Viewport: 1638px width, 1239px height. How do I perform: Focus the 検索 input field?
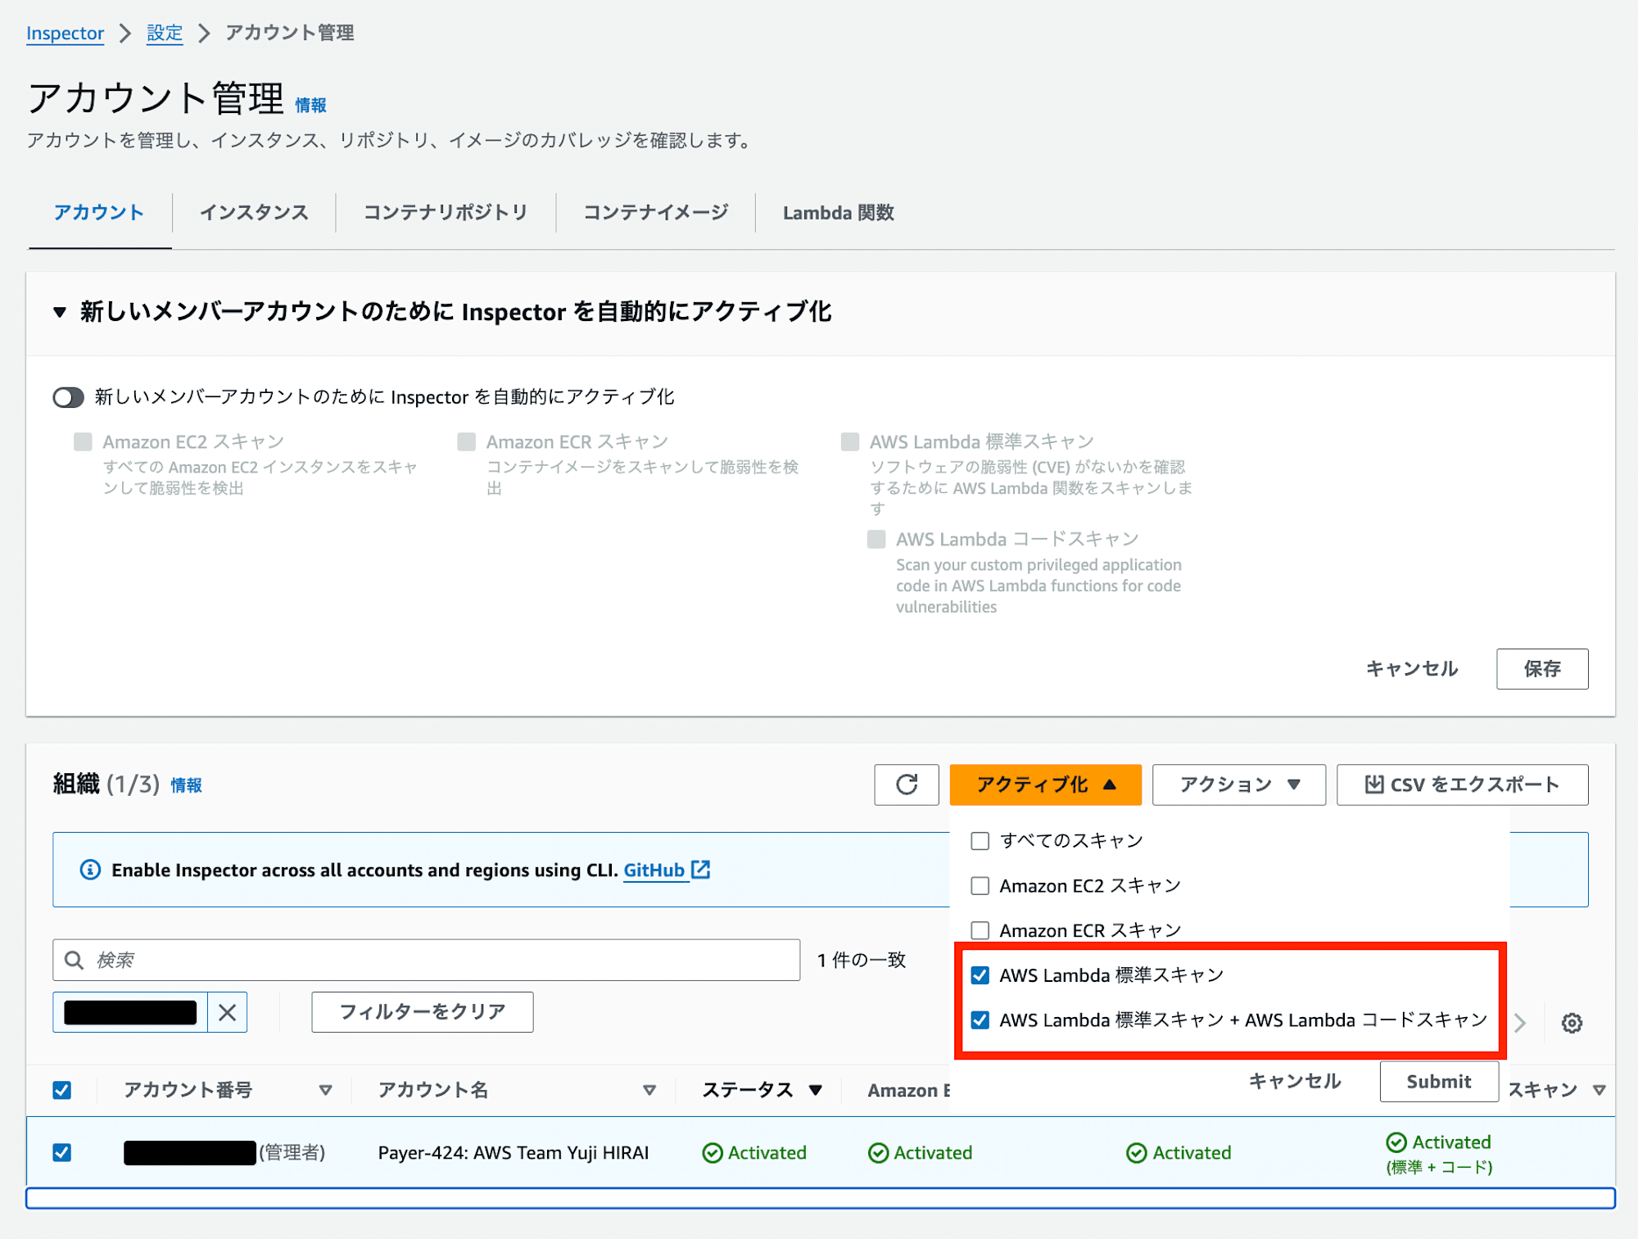tap(426, 960)
